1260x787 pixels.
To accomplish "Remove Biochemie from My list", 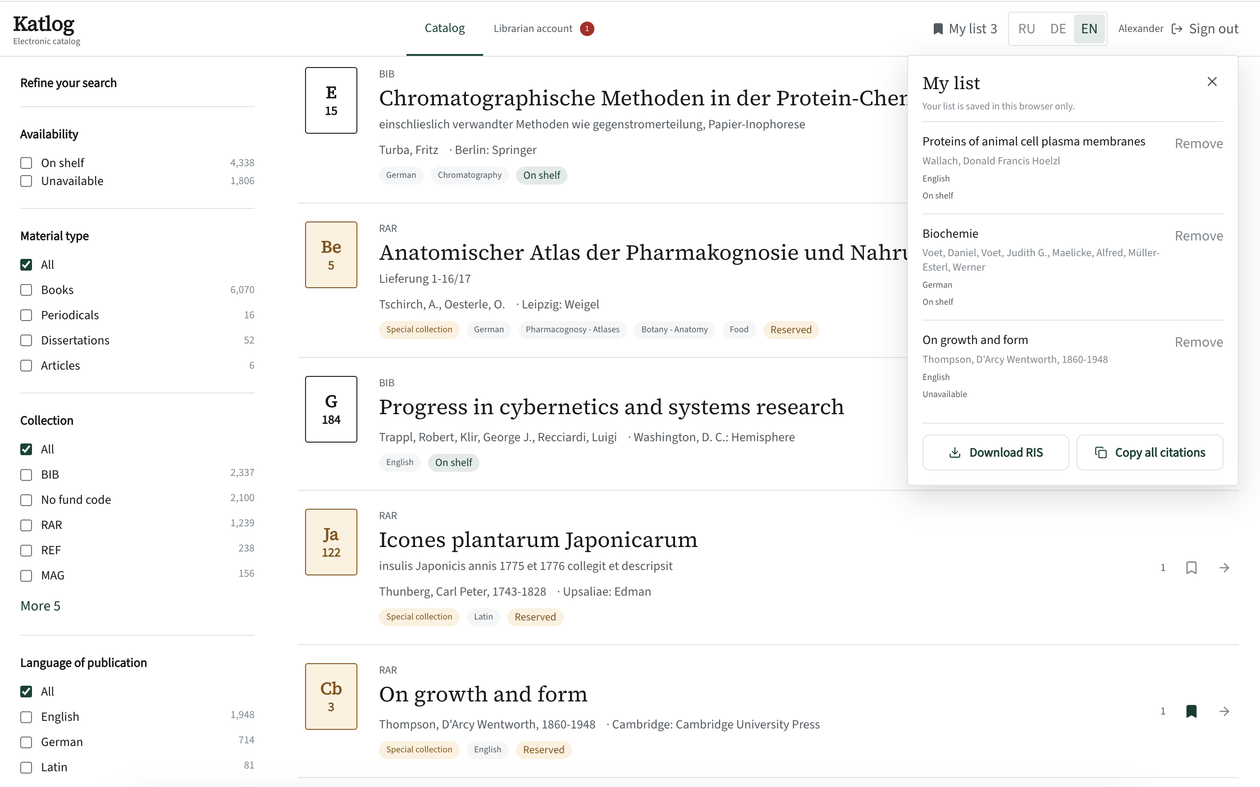I will click(1199, 236).
